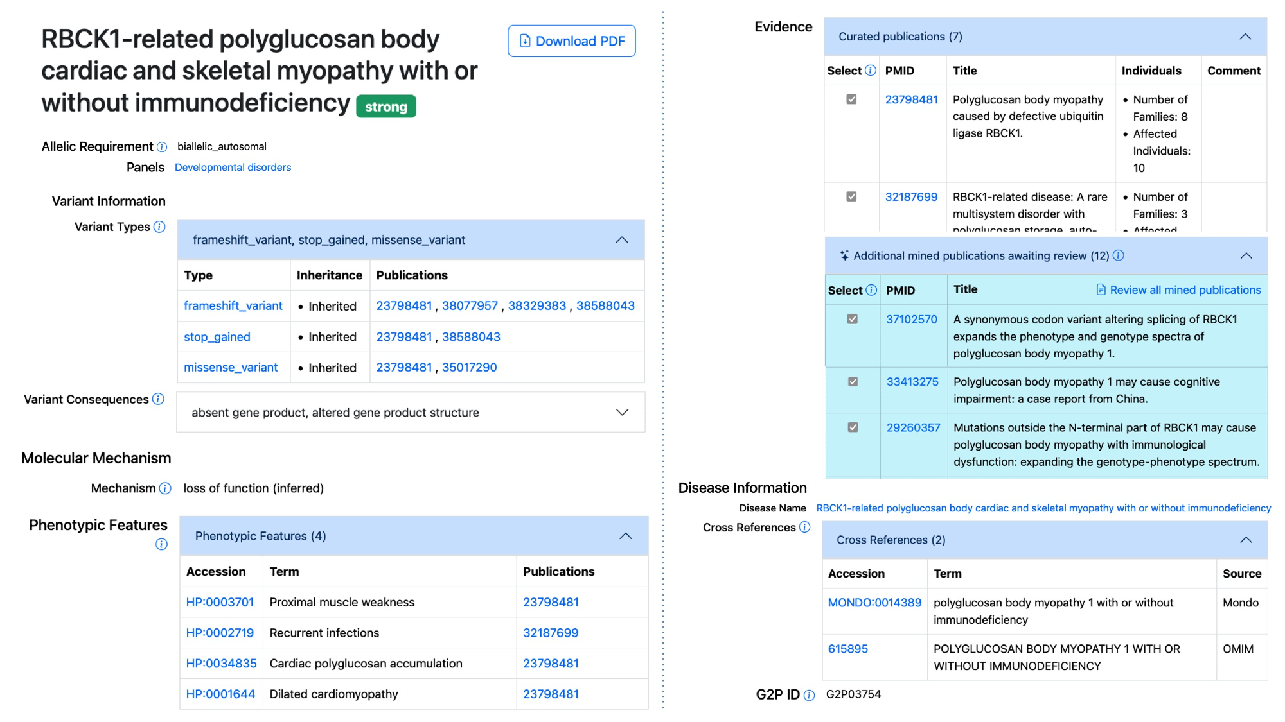This screenshot has height=722, width=1285.
Task: Click info icon beside Variant Types
Action: point(159,227)
